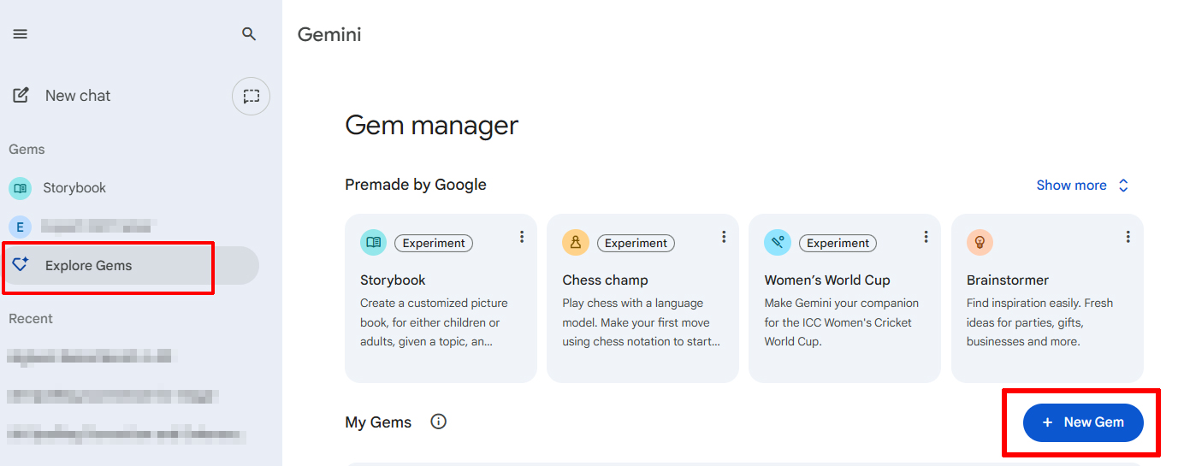This screenshot has height=466, width=1178.
Task: Open Storybook card three-dot options menu
Action: tap(522, 237)
